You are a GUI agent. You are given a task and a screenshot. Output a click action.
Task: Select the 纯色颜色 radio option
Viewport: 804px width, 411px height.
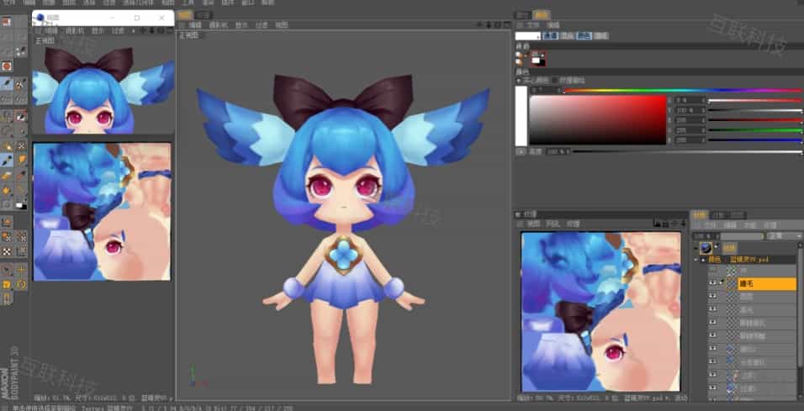(518, 81)
